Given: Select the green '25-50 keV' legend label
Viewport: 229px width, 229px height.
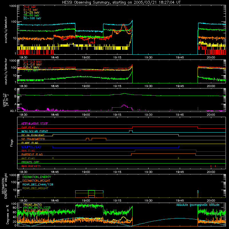Looking at the screenshot, I should click(x=31, y=15).
